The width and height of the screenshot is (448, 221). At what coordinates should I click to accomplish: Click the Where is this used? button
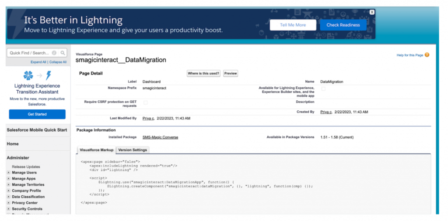point(203,74)
